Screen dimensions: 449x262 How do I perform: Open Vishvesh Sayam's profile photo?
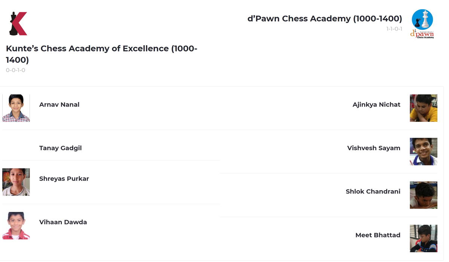tap(424, 151)
